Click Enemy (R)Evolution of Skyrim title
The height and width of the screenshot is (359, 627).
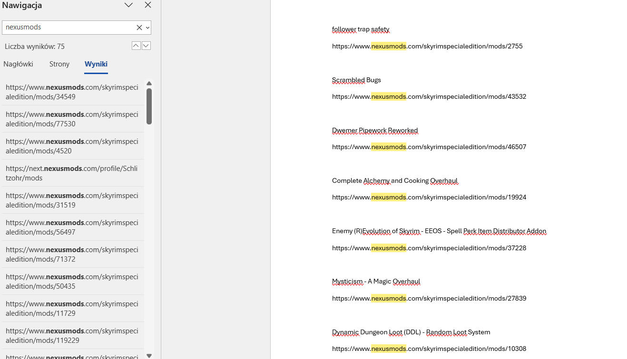tap(439, 231)
